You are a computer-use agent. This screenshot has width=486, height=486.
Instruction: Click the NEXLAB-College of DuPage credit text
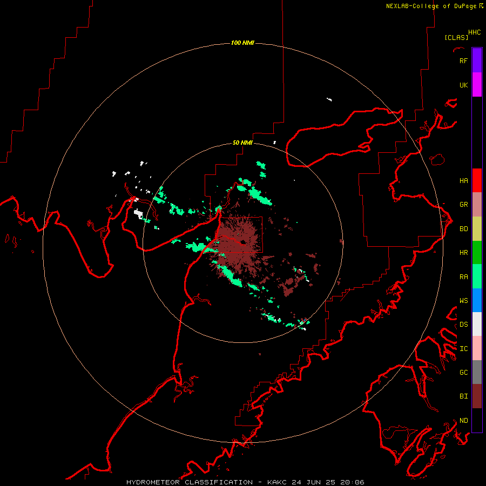pos(431,6)
